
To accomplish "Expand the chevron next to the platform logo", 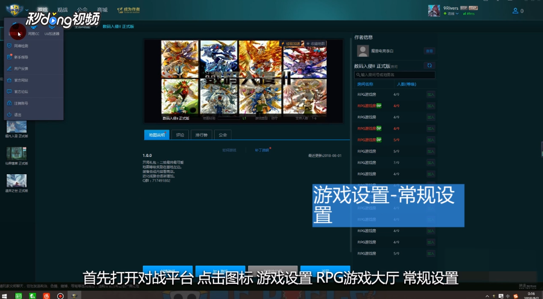I will pyautogui.click(x=27, y=10).
